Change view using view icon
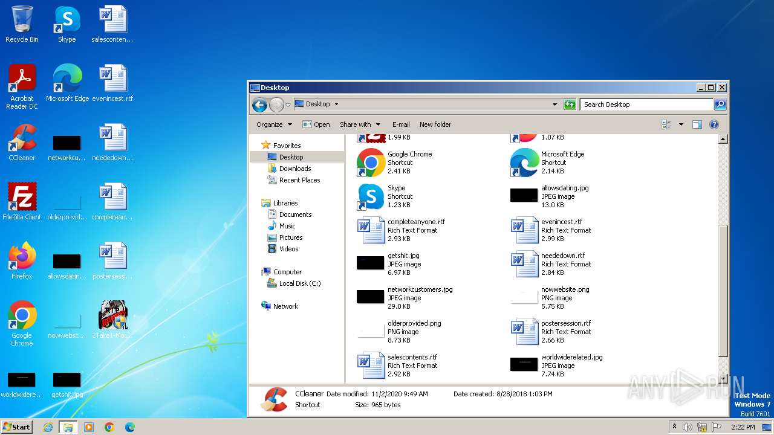Image resolution: width=774 pixels, height=435 pixels. click(x=666, y=124)
